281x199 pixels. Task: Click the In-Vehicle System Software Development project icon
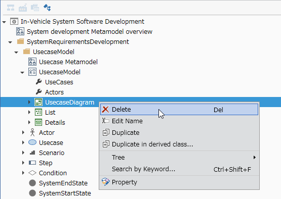14,21
